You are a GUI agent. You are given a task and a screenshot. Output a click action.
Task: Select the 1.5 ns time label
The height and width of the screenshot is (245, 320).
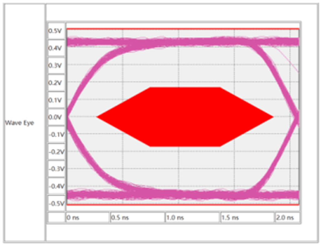click(x=230, y=218)
